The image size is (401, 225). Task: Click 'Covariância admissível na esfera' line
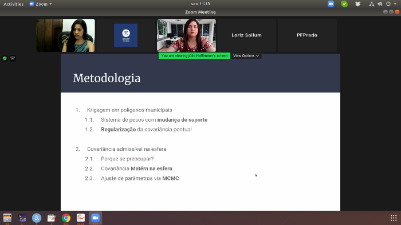(x=127, y=149)
